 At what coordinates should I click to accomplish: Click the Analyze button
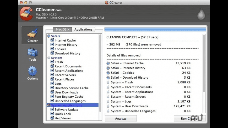[x=121, y=118]
